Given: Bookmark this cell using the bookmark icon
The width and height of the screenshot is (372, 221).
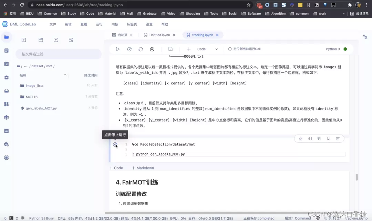Looking at the screenshot, I should (328, 139).
